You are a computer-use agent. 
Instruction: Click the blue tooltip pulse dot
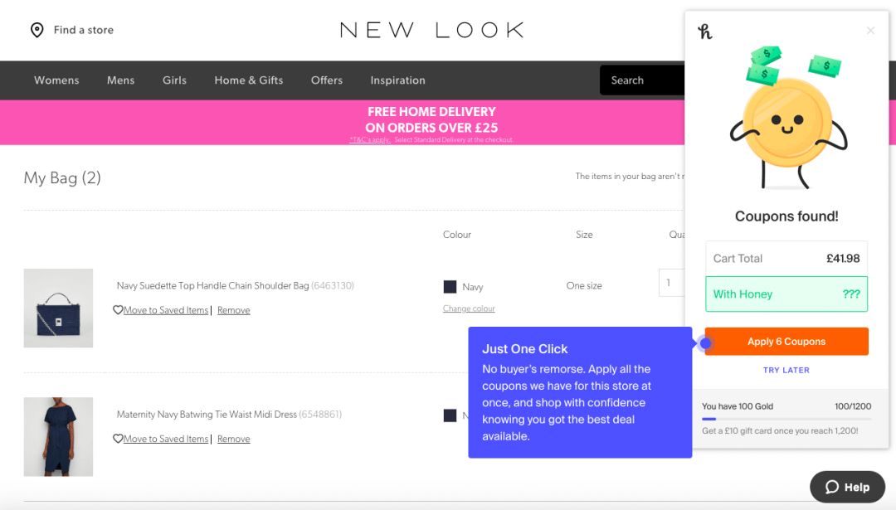coord(706,342)
